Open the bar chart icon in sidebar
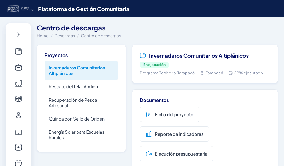Screen dimensions: 284x166 18,83
